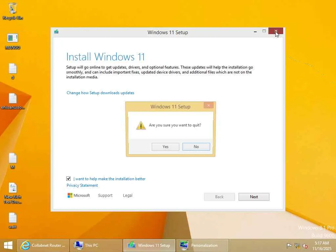
Task: Select the desktop file named M
Action: [x=13, y=161]
